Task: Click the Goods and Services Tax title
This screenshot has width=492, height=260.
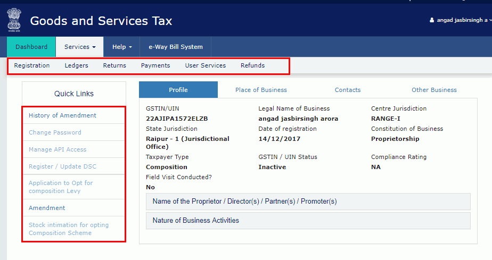Action: [101, 21]
